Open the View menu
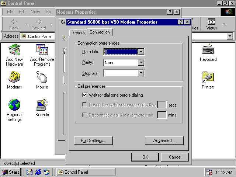Image resolution: width=236 pixels, height=177 pixels. pyautogui.click(x=35, y=12)
